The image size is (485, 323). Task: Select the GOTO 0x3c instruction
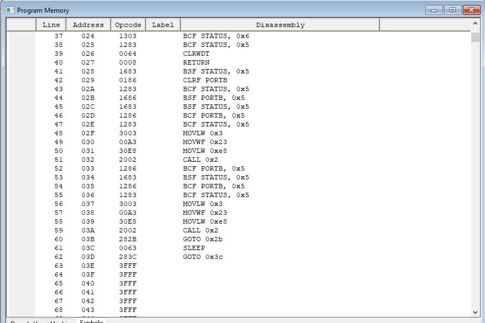(203, 257)
